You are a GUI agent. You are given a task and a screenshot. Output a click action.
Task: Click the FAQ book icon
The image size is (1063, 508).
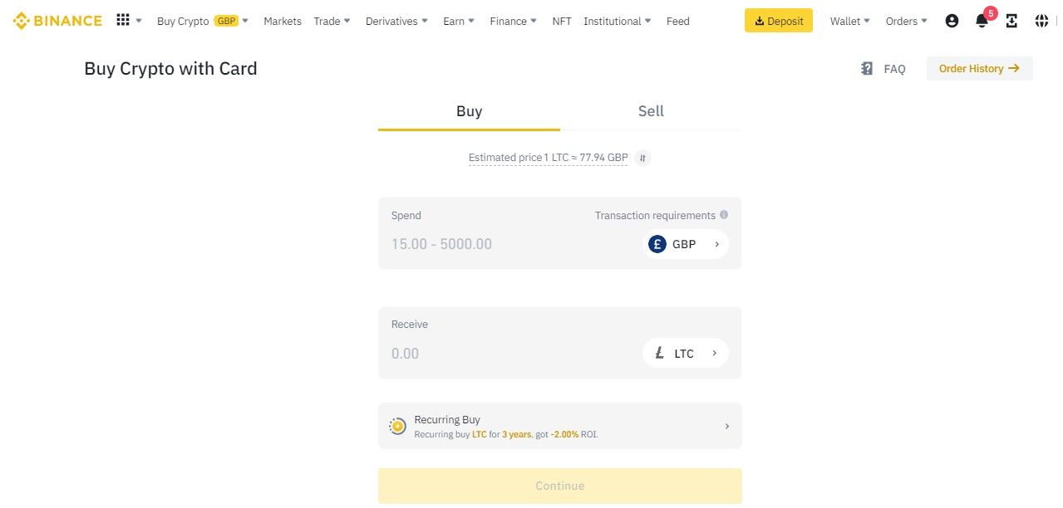(x=867, y=69)
